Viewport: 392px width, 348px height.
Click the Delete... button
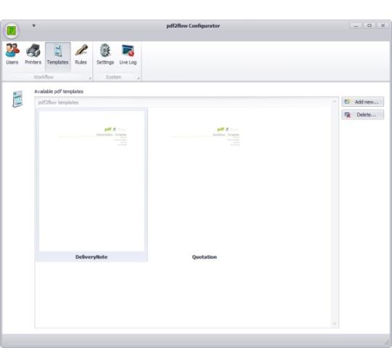click(x=363, y=115)
